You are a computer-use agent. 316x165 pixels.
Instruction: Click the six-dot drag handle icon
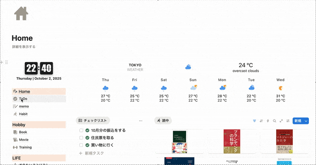(x=6, y=62)
